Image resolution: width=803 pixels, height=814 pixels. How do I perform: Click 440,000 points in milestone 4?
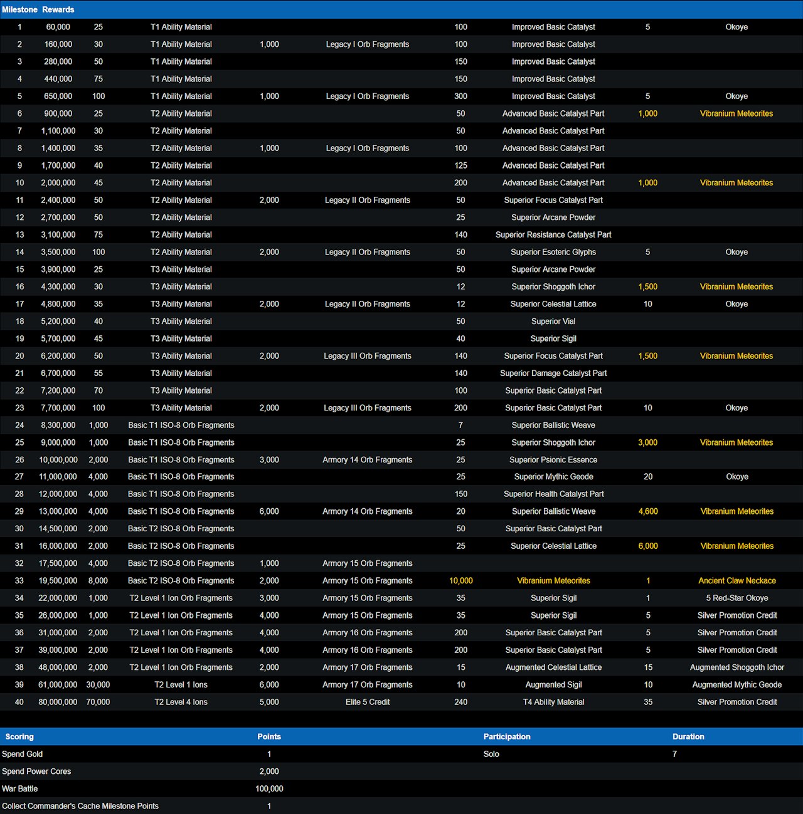click(58, 79)
